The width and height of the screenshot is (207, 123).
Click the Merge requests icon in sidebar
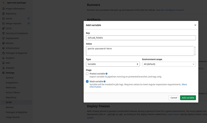coord(3,23)
